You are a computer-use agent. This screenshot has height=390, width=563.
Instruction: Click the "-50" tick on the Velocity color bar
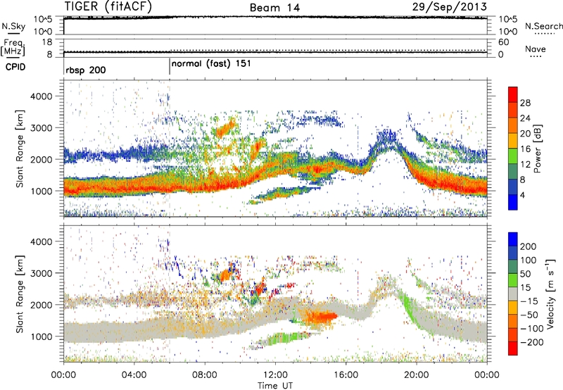coord(529,315)
